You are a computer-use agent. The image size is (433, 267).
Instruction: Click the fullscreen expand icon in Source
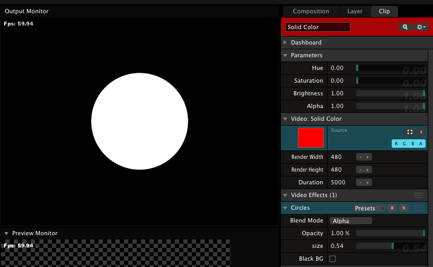tap(410, 132)
